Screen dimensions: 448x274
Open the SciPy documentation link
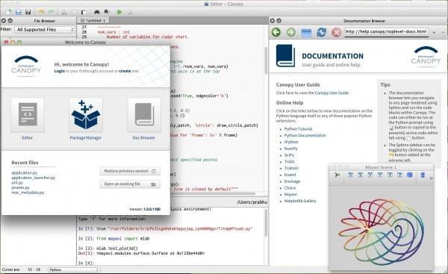[289, 155]
